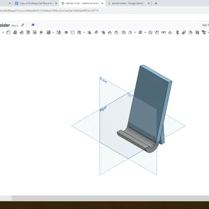Image resolution: width=209 pixels, height=209 pixels.
Task: Select the Replace face tool icon
Action: tap(117, 32)
